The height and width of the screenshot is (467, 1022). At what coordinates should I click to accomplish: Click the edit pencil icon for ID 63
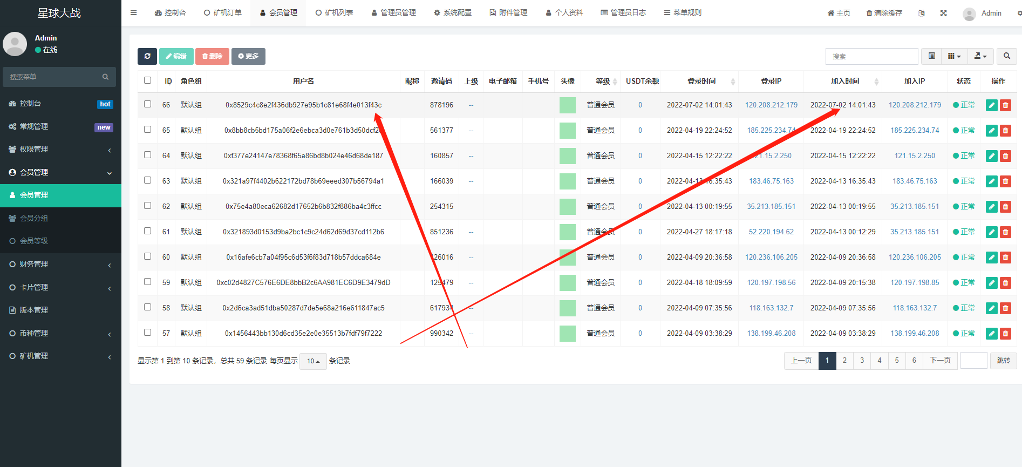(x=992, y=181)
